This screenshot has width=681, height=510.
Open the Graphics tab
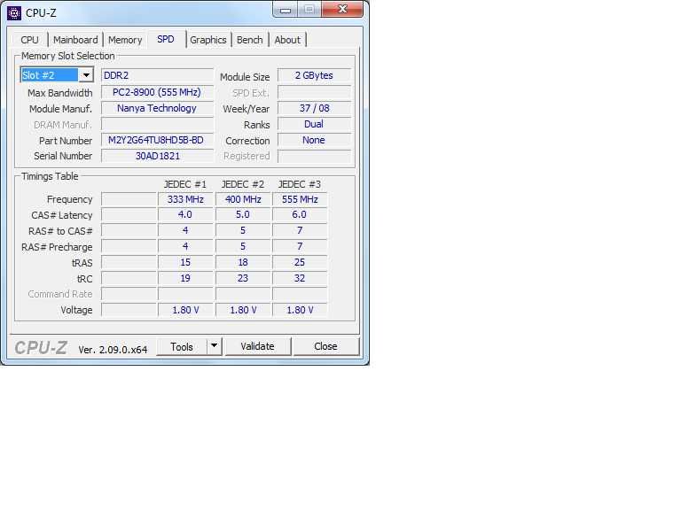pos(208,40)
